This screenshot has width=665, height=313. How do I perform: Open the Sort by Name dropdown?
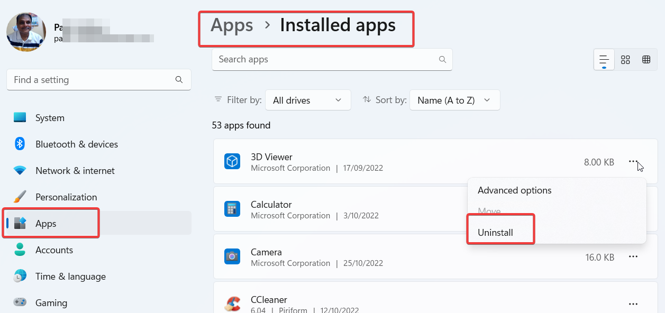coord(454,100)
